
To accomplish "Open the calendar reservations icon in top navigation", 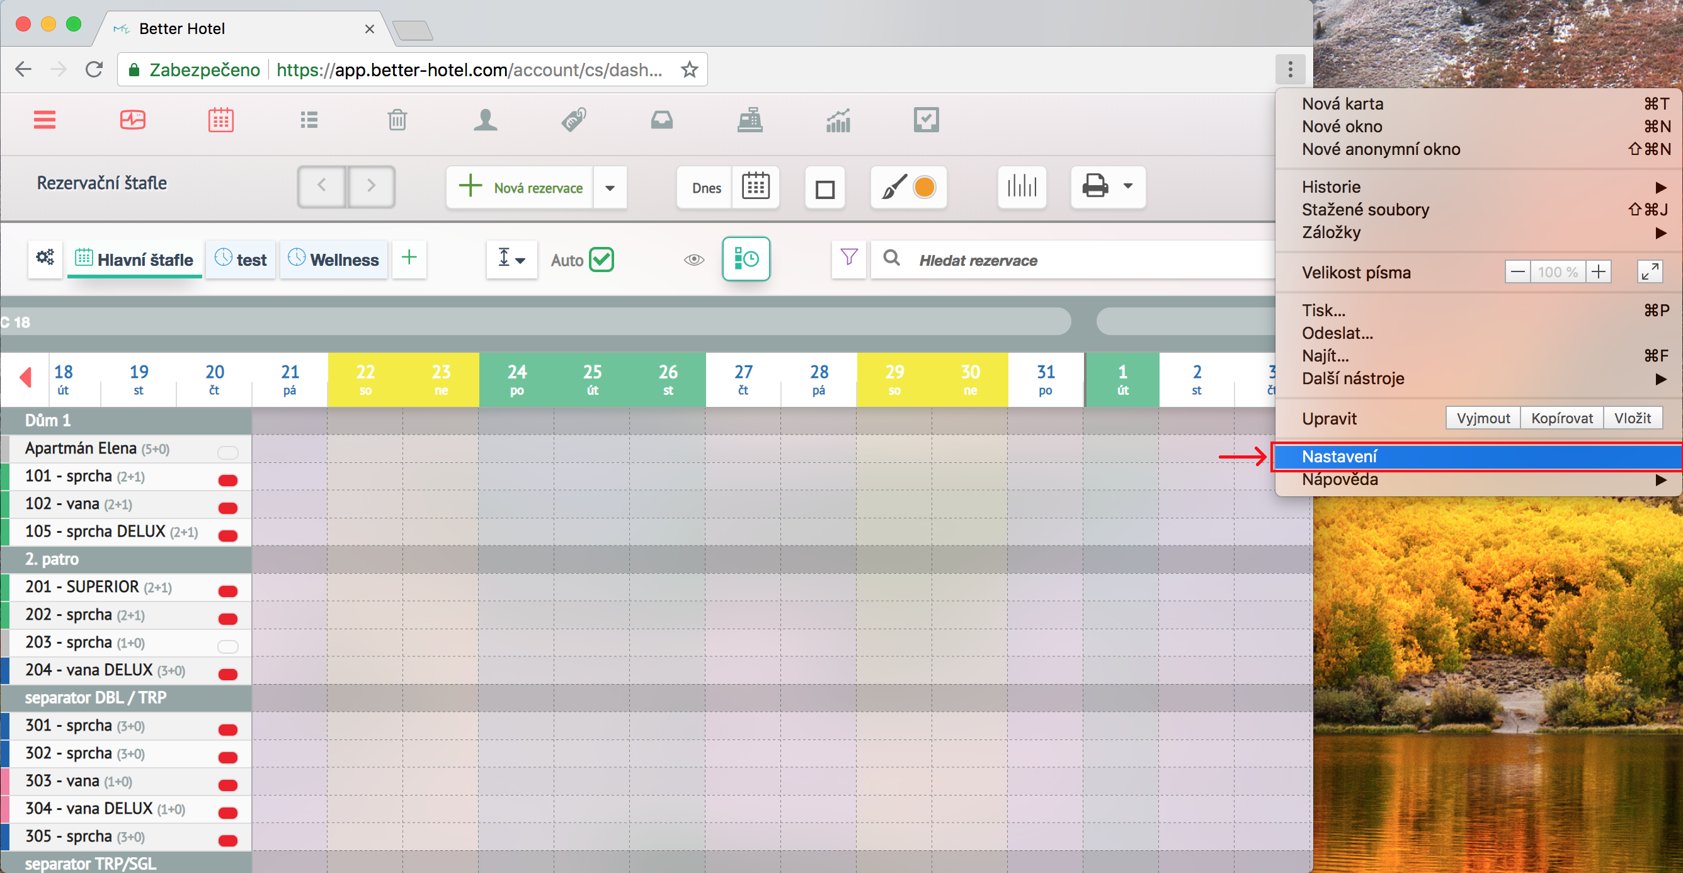I will (221, 120).
